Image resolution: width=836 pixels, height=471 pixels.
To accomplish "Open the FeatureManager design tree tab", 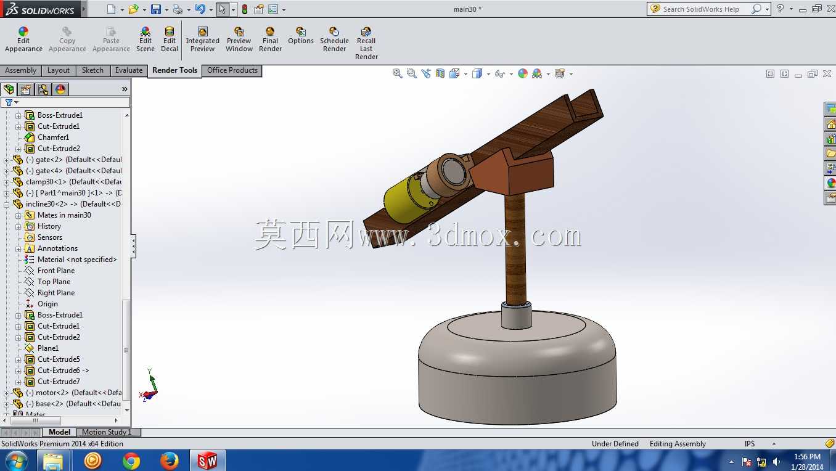I will point(9,89).
